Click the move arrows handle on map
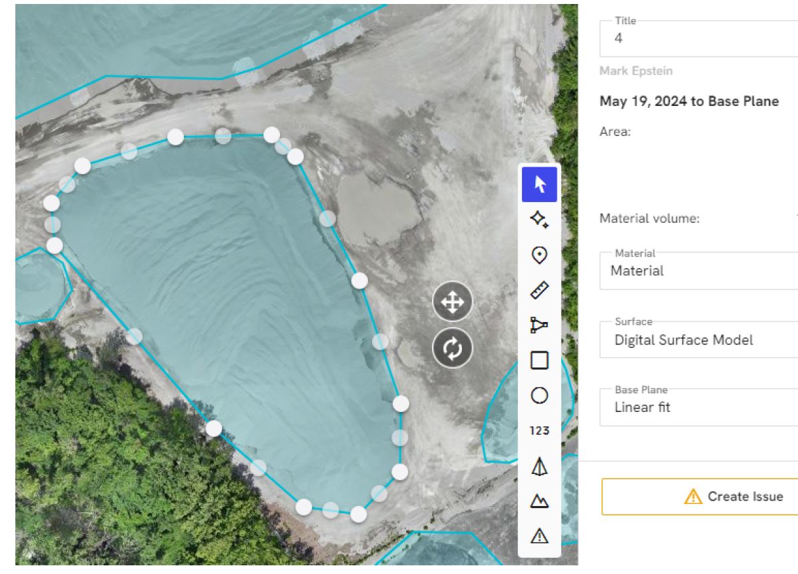 pyautogui.click(x=452, y=303)
